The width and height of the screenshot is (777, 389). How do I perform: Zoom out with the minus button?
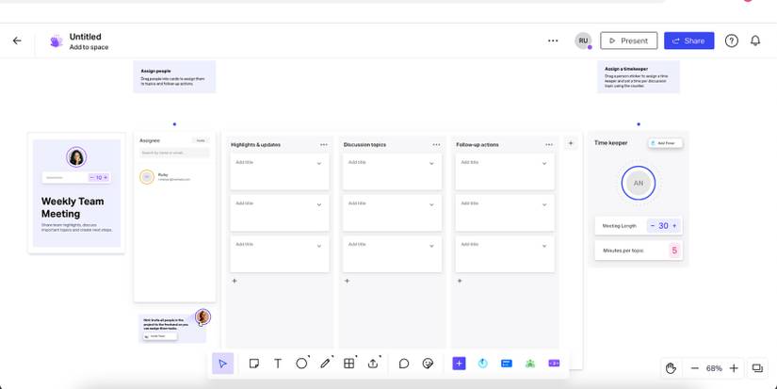click(x=695, y=368)
